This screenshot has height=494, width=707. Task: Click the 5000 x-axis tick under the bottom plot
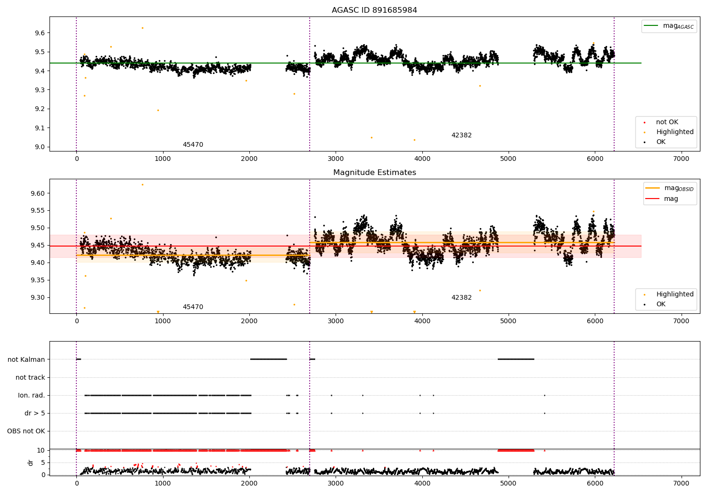(509, 483)
